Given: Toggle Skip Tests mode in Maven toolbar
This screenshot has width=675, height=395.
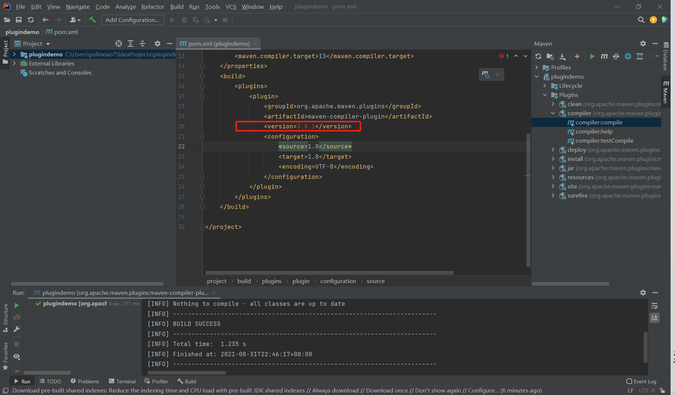Looking at the screenshot, I should [616, 56].
